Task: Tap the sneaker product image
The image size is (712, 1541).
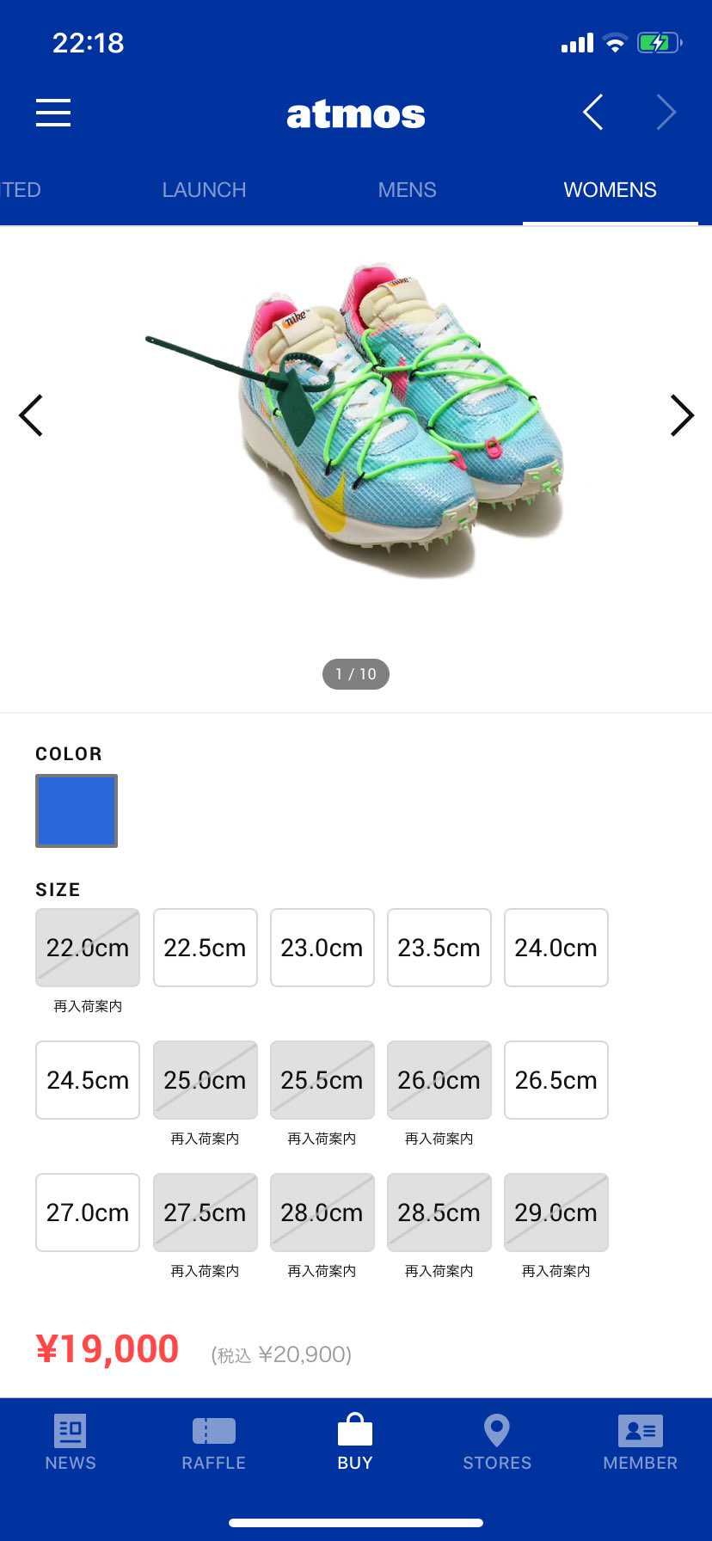Action: coord(356,417)
